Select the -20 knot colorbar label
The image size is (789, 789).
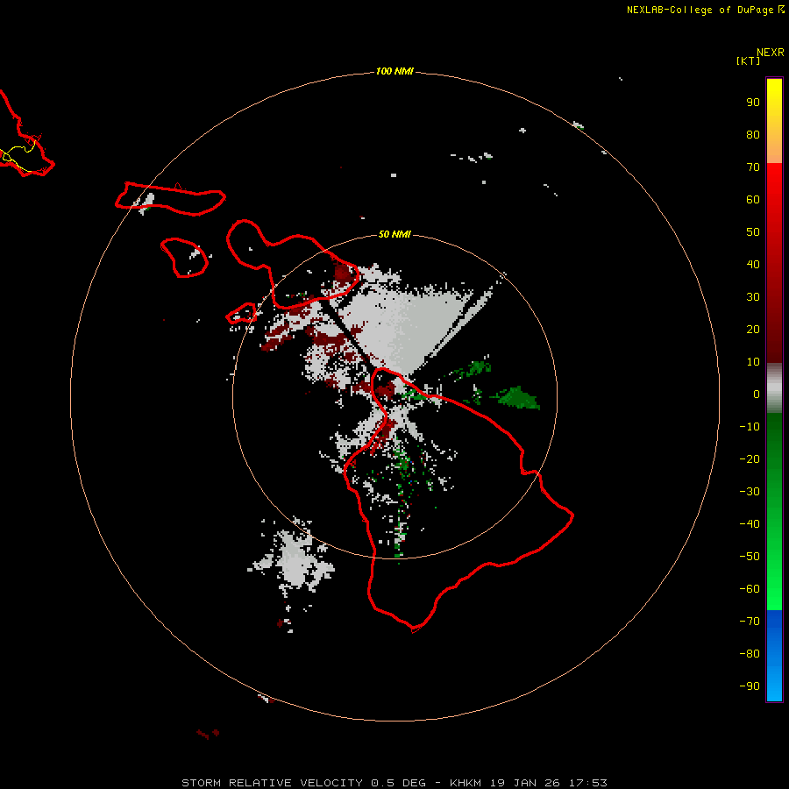(x=750, y=458)
